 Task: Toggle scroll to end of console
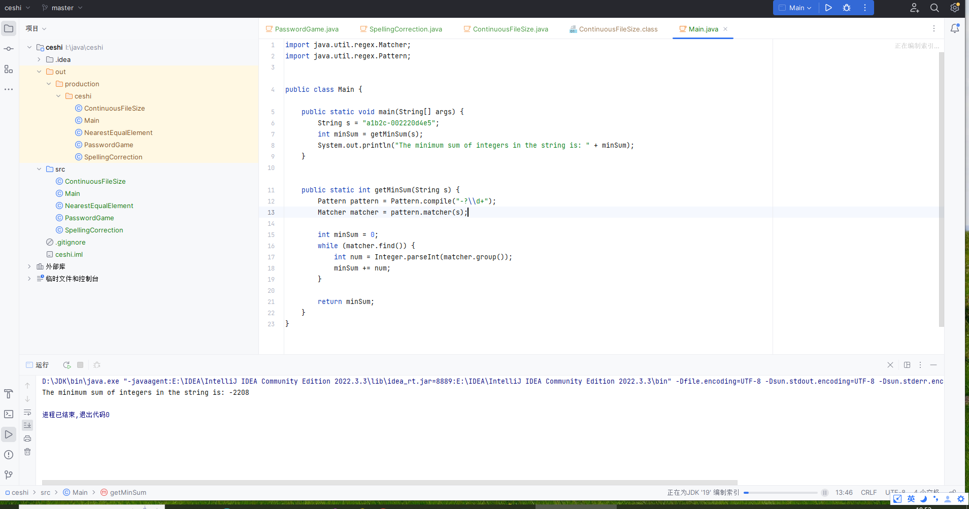[27, 425]
